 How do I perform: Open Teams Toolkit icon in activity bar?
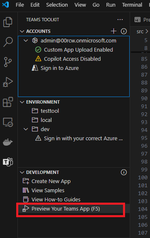(x=8, y=162)
